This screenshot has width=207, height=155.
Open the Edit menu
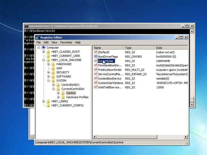click(46, 42)
